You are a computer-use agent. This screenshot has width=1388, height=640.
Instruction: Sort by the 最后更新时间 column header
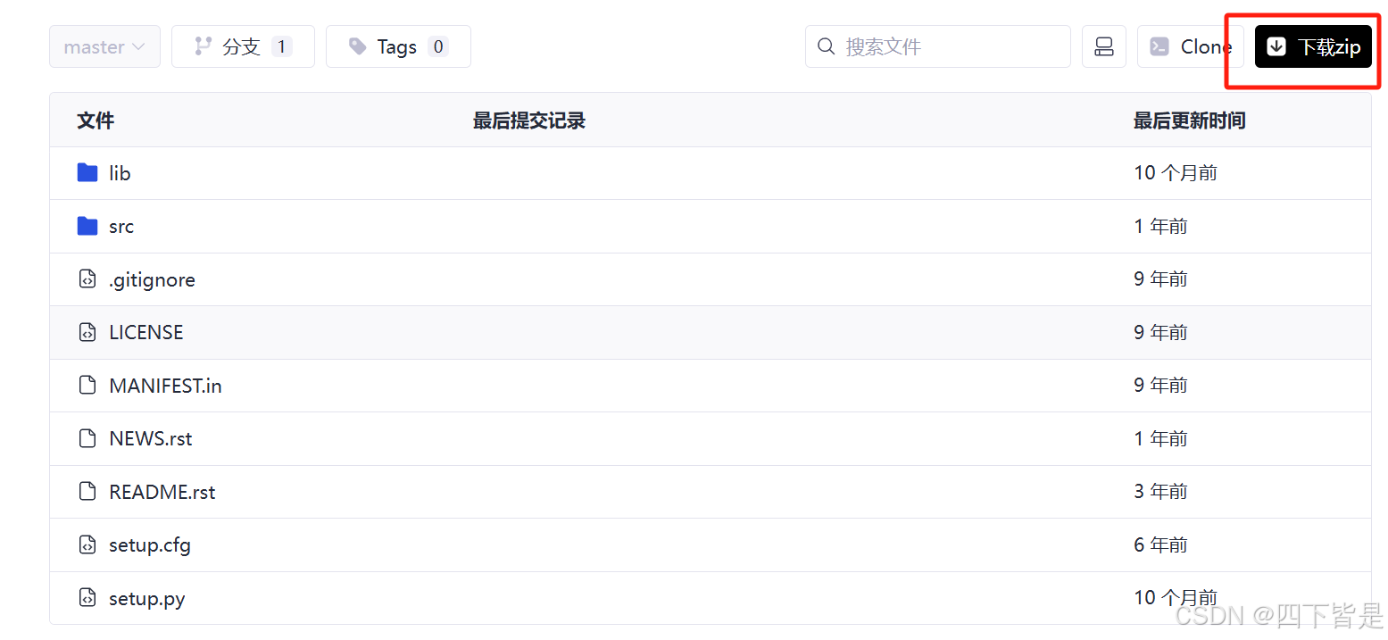1189,121
